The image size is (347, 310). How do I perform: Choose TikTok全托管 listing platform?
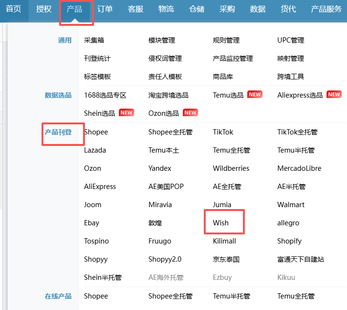click(x=297, y=132)
